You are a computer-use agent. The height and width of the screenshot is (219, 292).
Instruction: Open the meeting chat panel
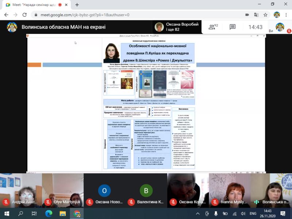(233, 27)
